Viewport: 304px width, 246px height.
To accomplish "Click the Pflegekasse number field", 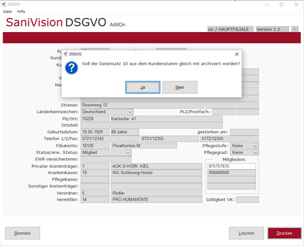I will [x=95, y=179].
